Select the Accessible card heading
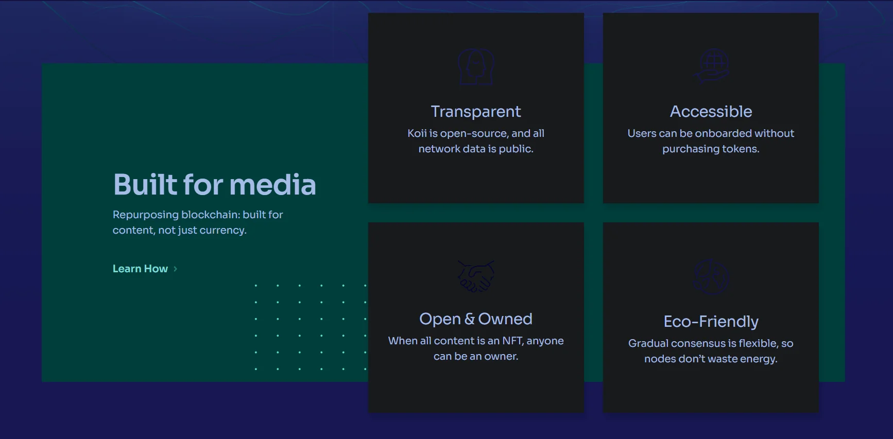The height and width of the screenshot is (439, 893). [711, 111]
